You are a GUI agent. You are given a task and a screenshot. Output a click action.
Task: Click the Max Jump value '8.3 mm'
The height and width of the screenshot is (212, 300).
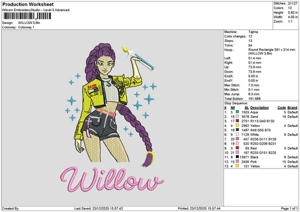click(254, 94)
